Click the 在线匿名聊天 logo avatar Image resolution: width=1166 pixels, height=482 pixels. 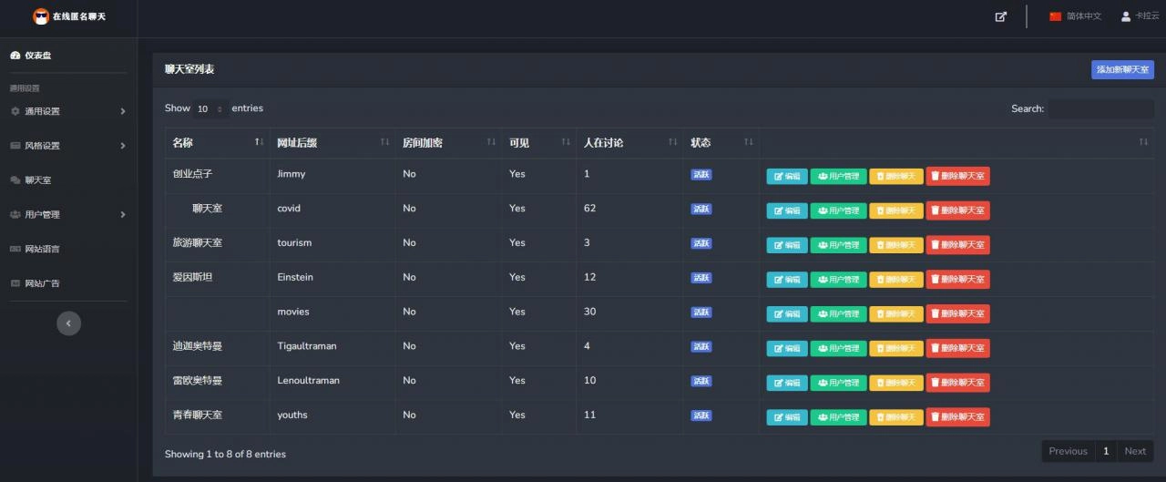point(41,16)
